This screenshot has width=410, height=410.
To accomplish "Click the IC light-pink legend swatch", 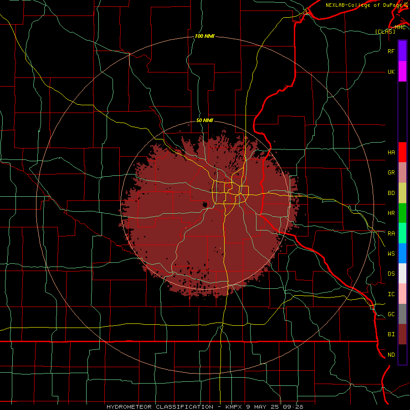I will point(402,294).
